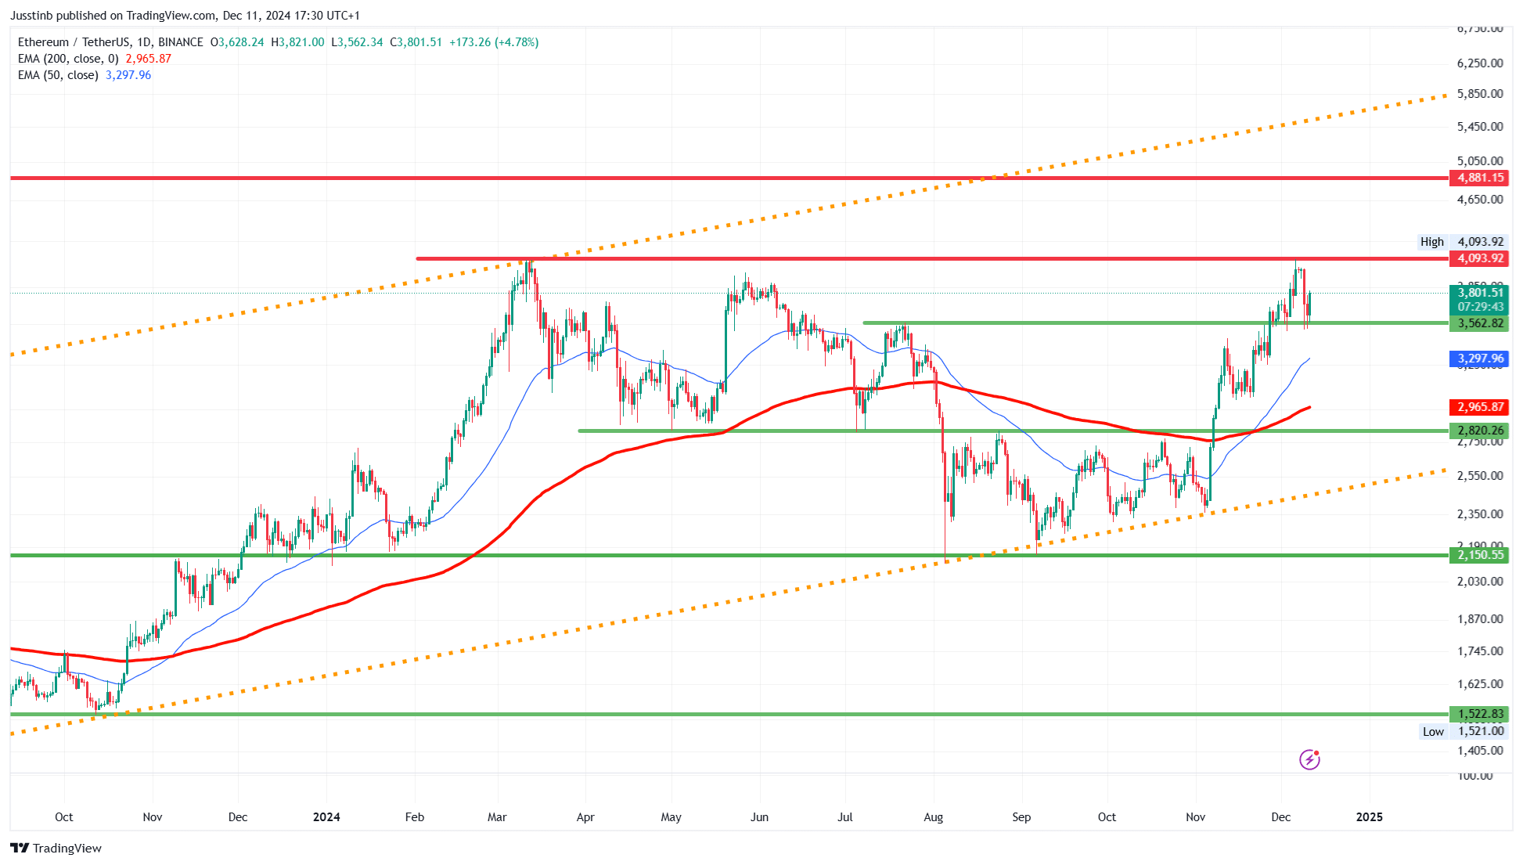Click the Low 1,521.00 marker label
The width and height of the screenshot is (1523, 865).
[1463, 731]
